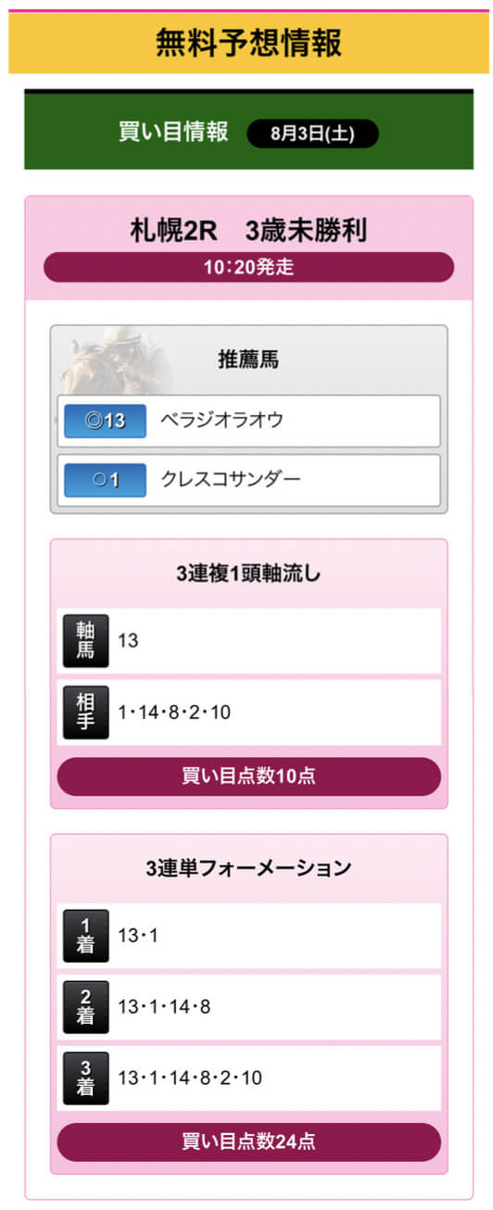Click the blue ○1 badge
The width and height of the screenshot is (493, 1210).
point(105,481)
